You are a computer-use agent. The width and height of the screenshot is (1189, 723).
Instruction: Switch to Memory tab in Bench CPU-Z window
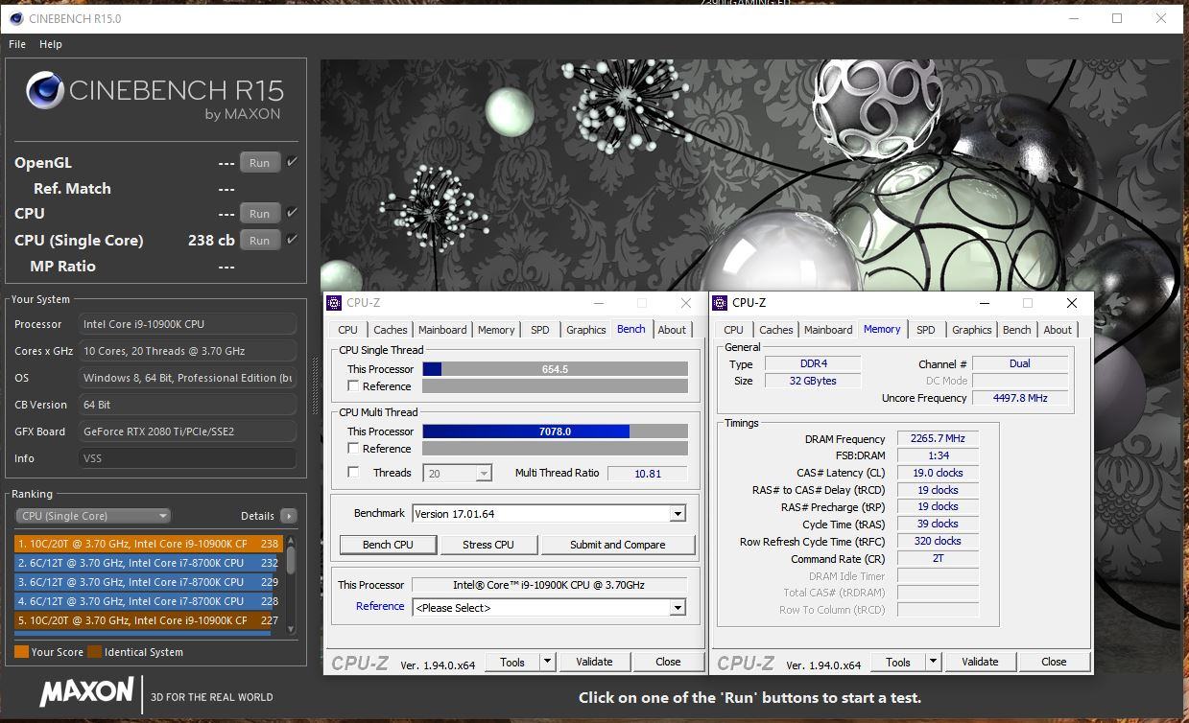pos(496,330)
